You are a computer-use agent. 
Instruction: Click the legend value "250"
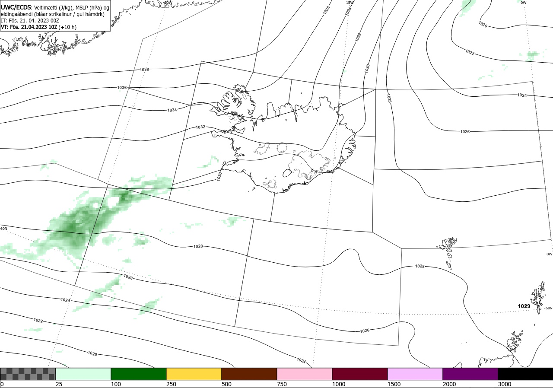pyautogui.click(x=171, y=384)
